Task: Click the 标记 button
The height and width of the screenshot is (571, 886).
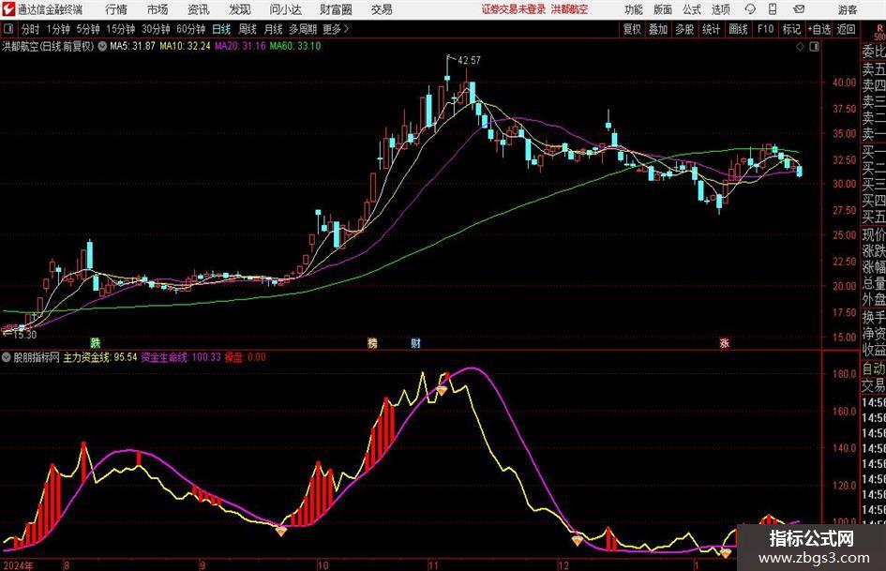Action: 791,29
